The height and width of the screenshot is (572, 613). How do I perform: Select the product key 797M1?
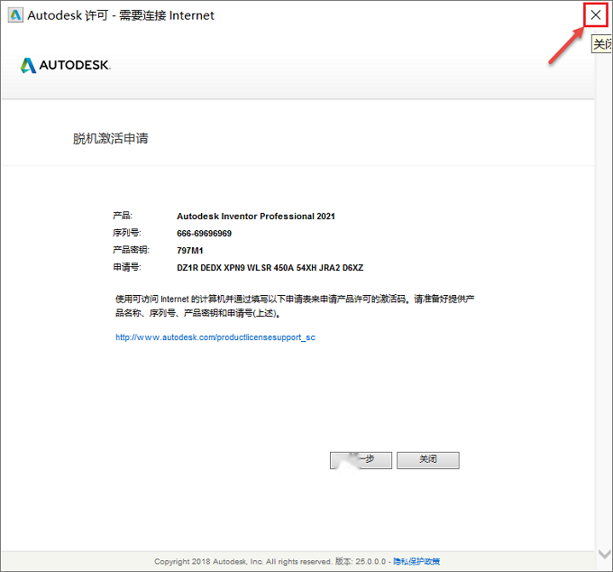point(190,251)
